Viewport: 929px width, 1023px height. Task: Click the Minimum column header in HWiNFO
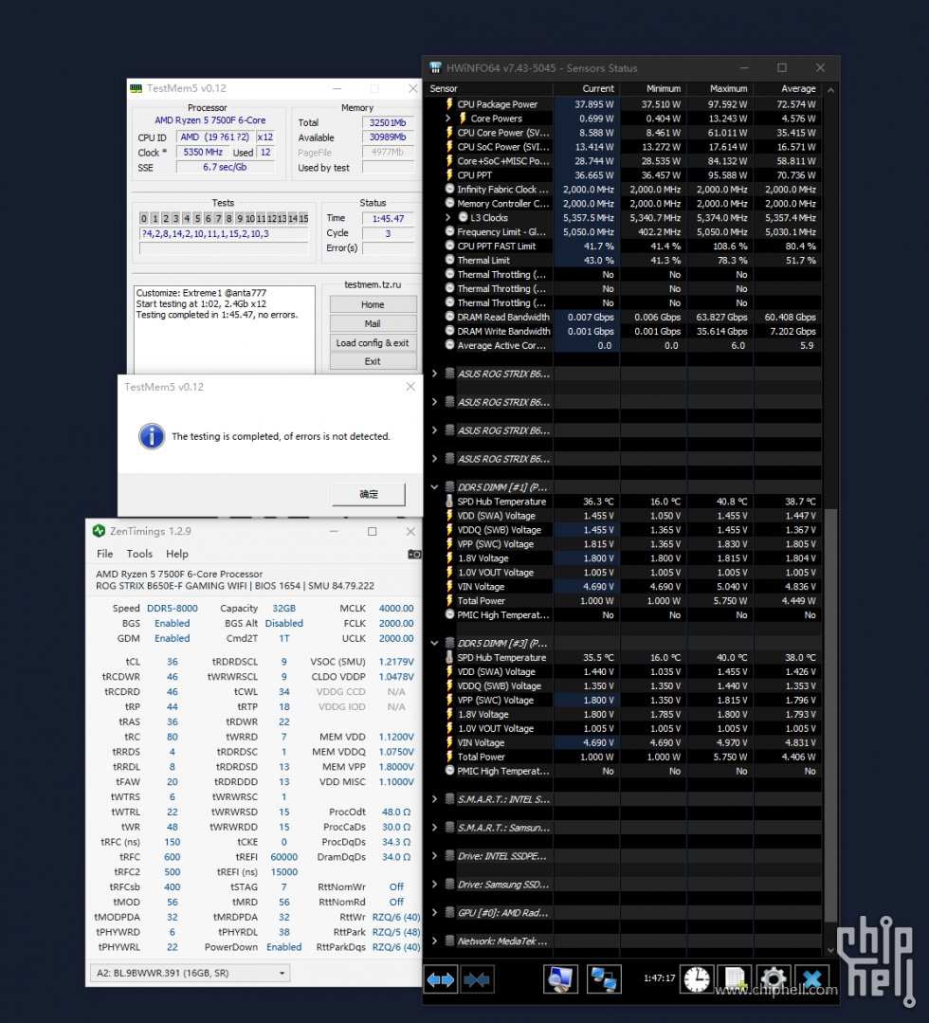(x=652, y=89)
